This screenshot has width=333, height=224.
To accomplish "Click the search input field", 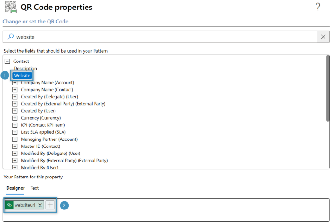I will (x=165, y=37).
